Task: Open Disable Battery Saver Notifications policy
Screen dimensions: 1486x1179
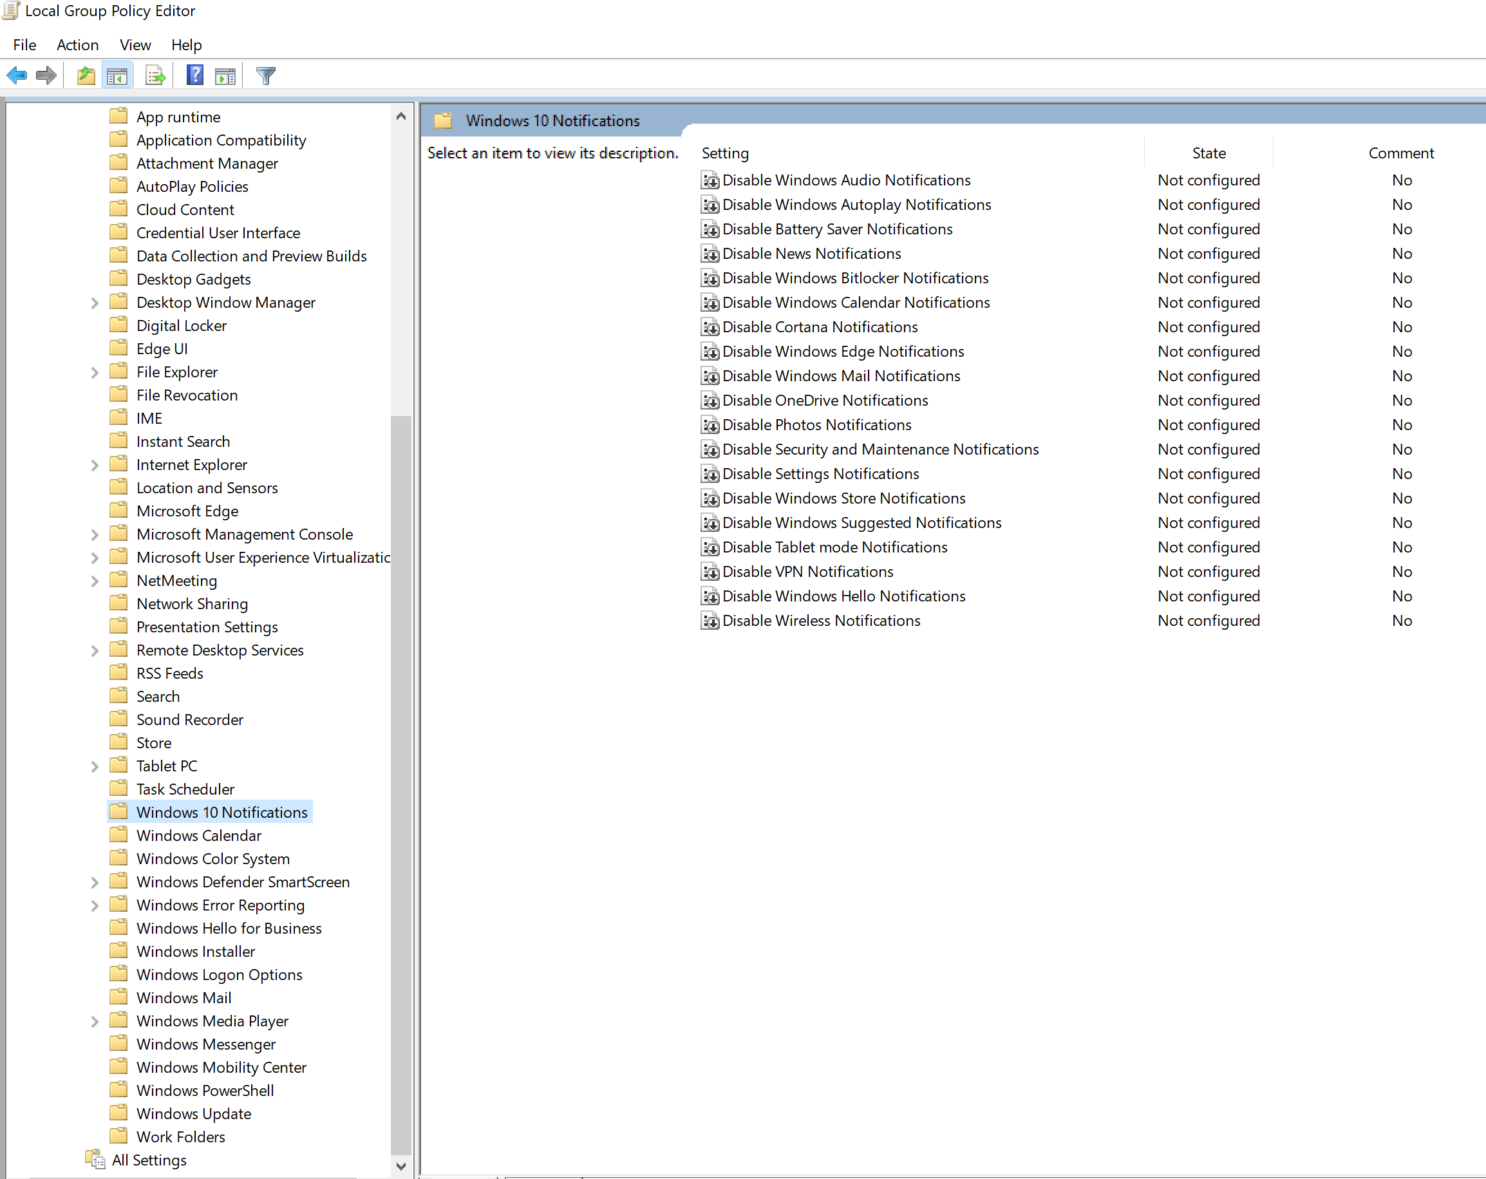Action: point(837,229)
